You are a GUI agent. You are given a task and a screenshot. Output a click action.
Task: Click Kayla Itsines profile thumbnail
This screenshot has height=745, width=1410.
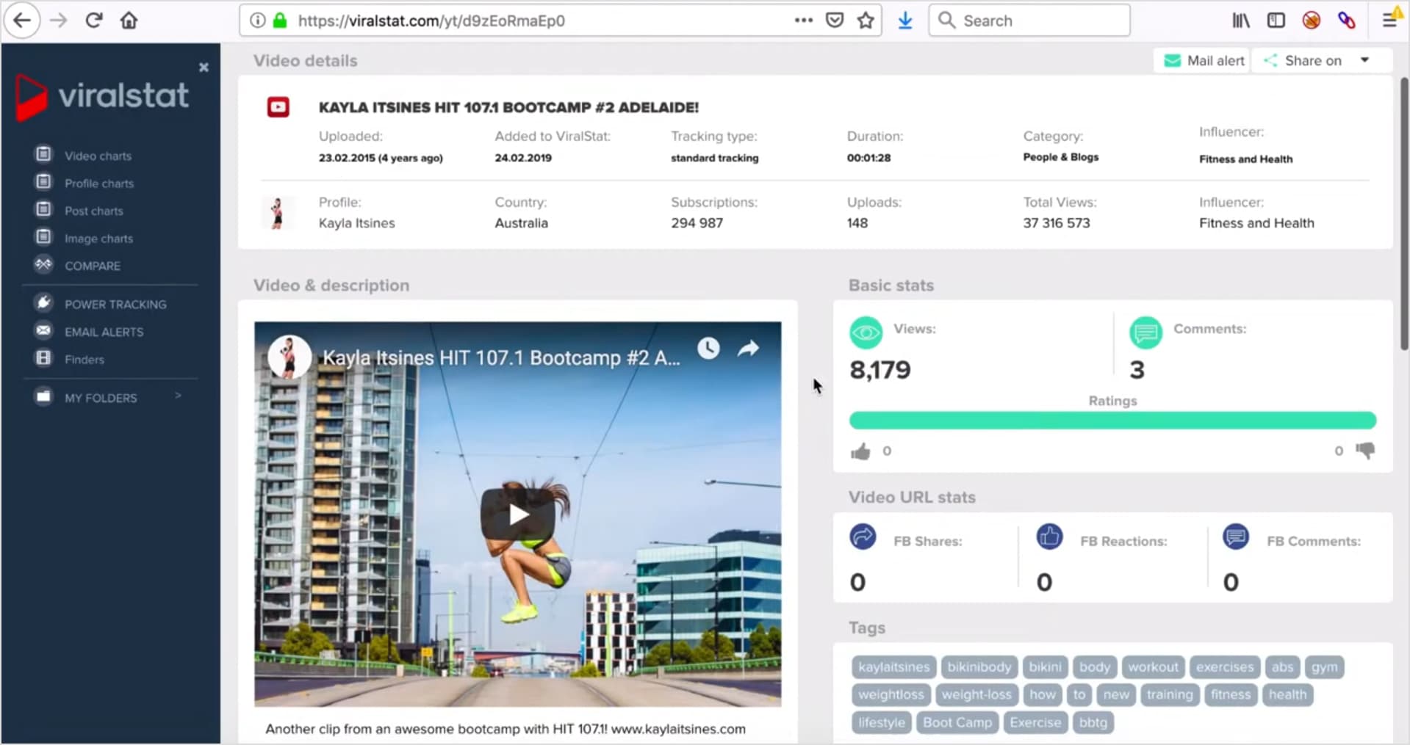[277, 214]
